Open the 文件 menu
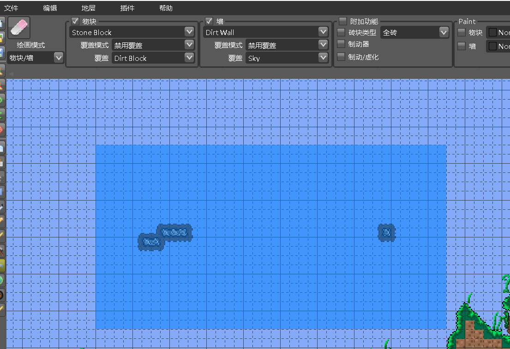This screenshot has height=349, width=510. pos(11,8)
